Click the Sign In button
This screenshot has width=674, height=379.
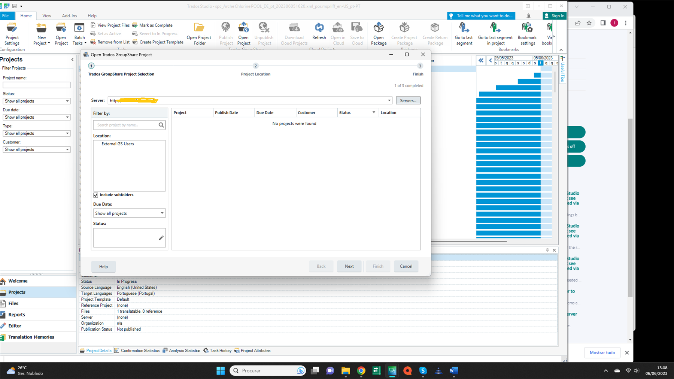(x=554, y=16)
